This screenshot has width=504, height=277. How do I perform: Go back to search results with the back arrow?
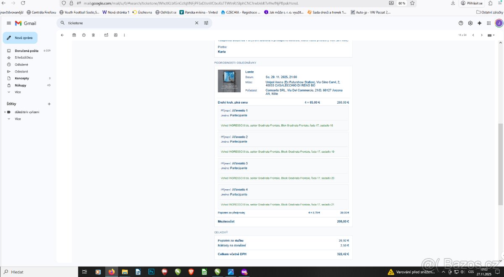[x=62, y=35]
